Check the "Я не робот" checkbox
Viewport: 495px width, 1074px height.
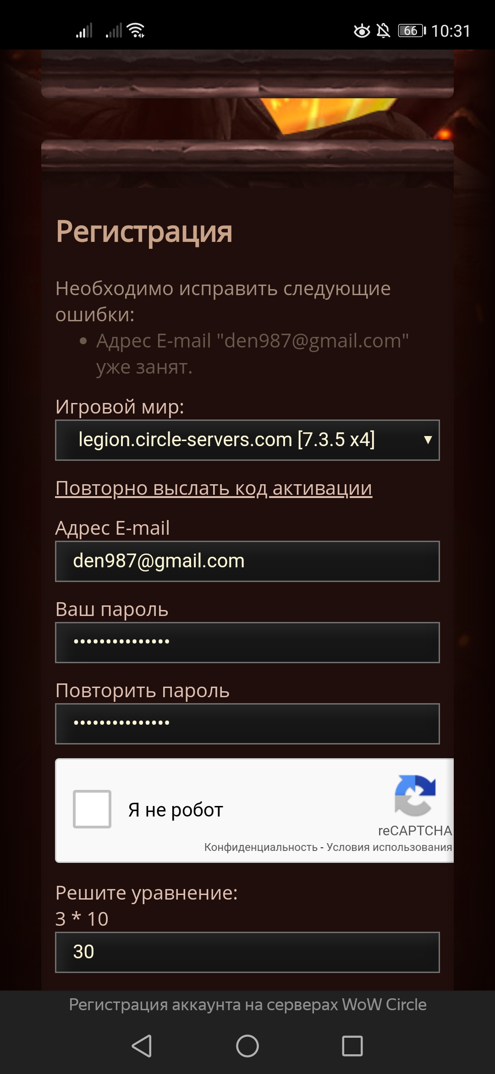coord(92,809)
